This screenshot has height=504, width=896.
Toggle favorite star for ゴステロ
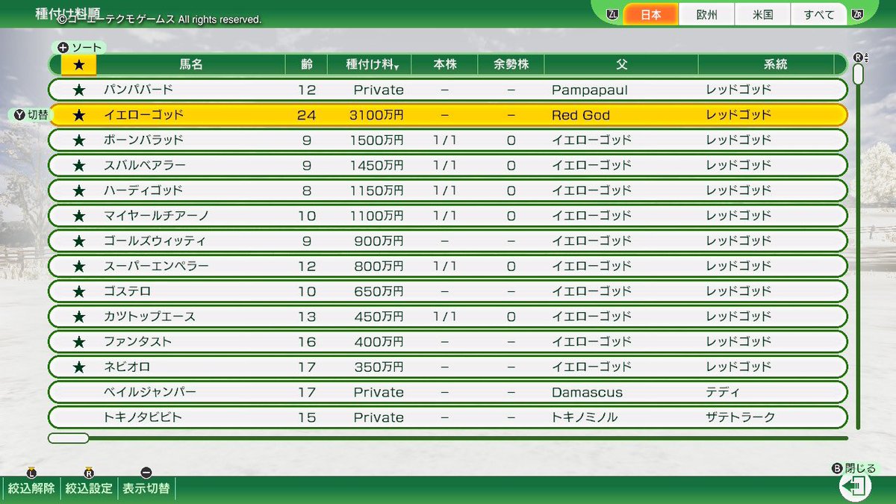pyautogui.click(x=78, y=291)
